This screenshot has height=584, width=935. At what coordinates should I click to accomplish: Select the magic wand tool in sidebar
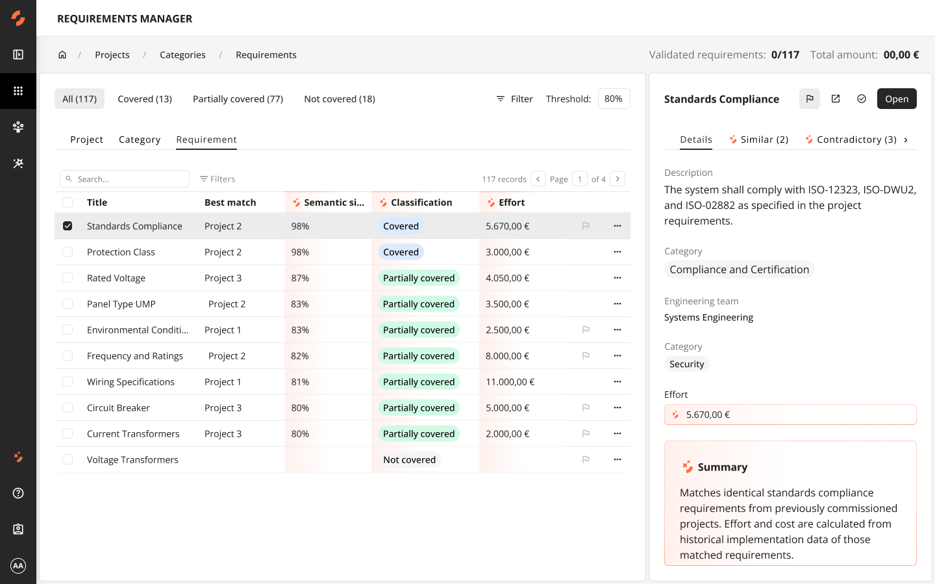[x=18, y=164]
